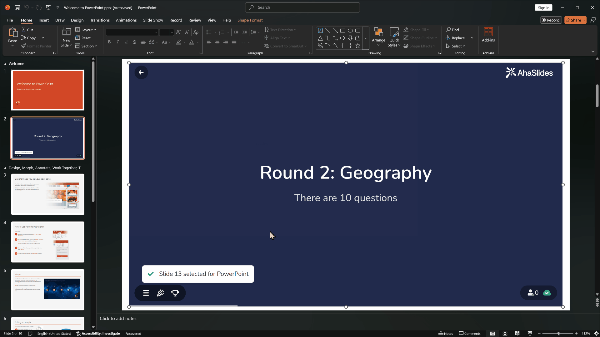Click the Sign in button
This screenshot has width=600, height=337.
pyautogui.click(x=543, y=8)
